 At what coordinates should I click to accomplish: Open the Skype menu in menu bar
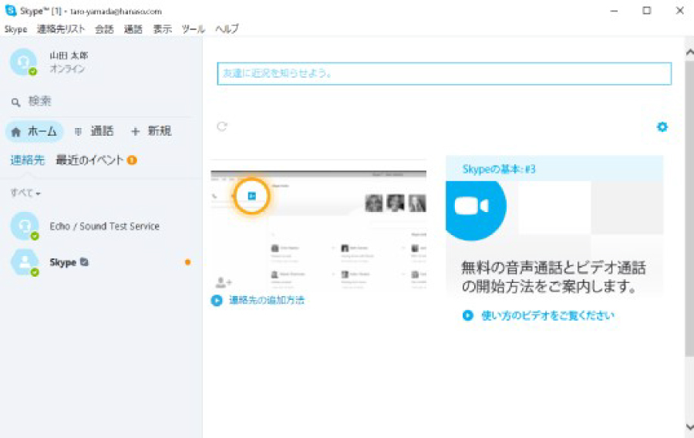point(15,29)
